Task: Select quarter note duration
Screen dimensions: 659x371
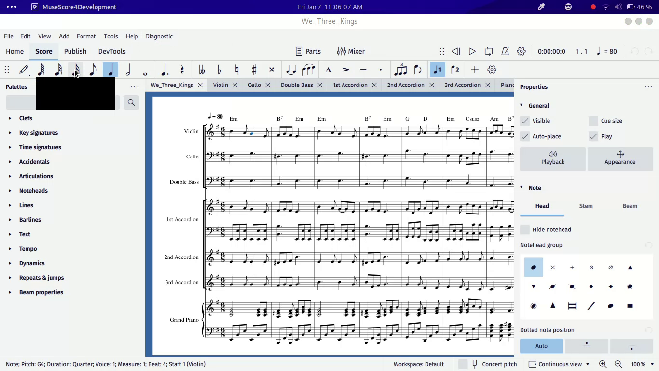Action: pyautogui.click(x=110, y=70)
